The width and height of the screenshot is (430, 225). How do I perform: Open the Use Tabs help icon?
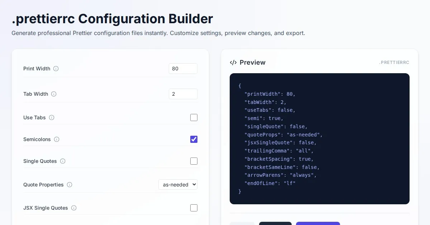point(52,117)
